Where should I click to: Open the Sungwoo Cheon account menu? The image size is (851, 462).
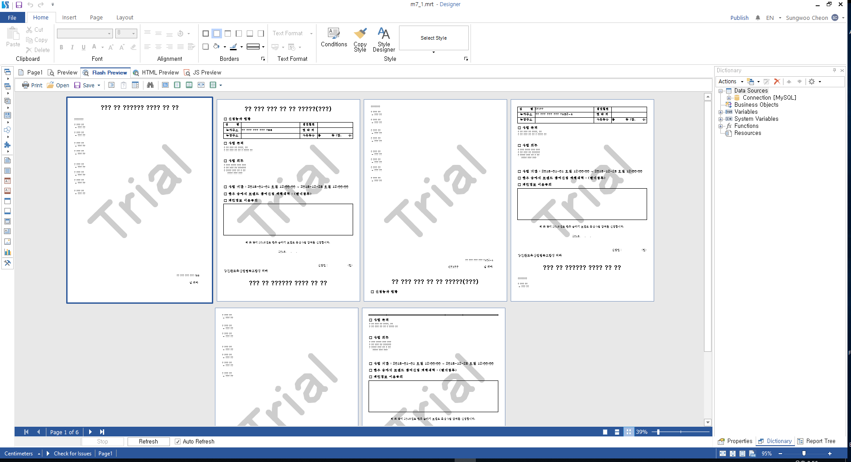click(814, 18)
